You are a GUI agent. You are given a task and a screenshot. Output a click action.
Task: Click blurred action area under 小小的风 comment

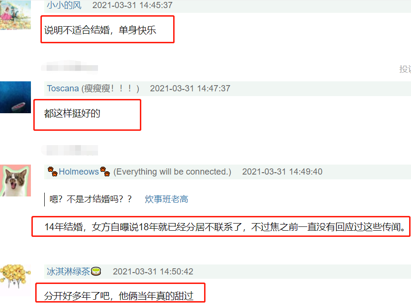(x=69, y=68)
